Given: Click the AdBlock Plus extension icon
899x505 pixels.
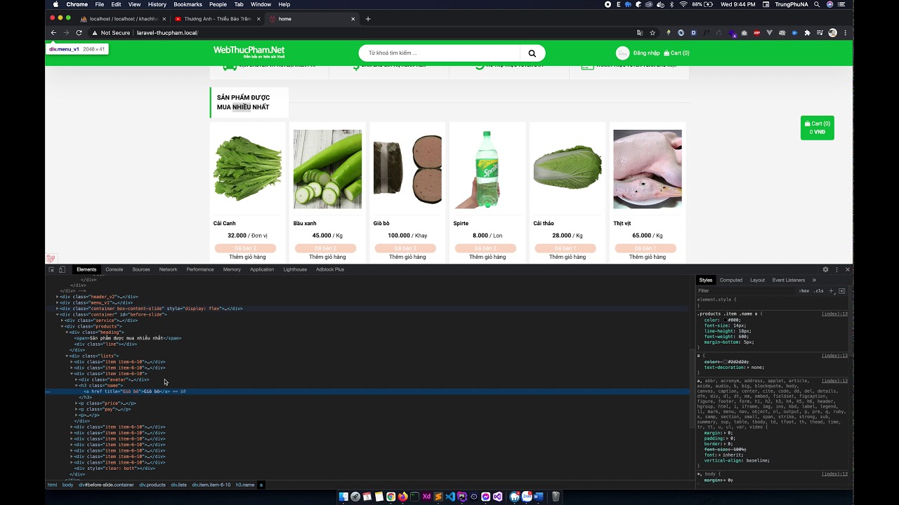Looking at the screenshot, I should 757,33.
